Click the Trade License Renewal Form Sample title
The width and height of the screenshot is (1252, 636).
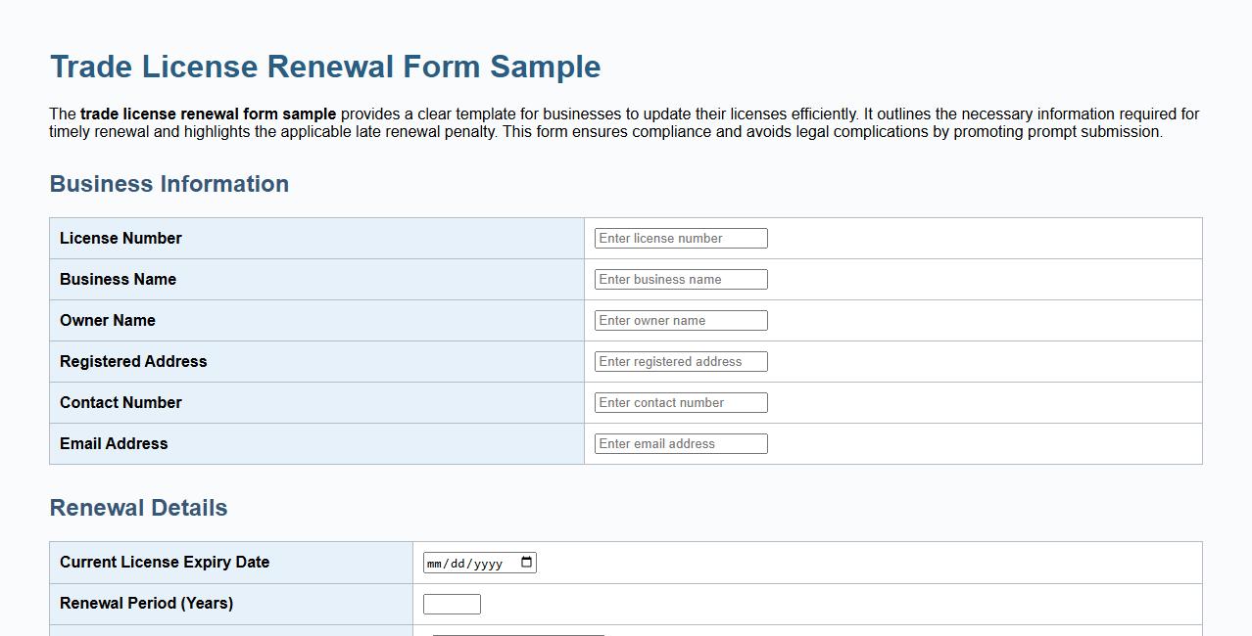(324, 67)
